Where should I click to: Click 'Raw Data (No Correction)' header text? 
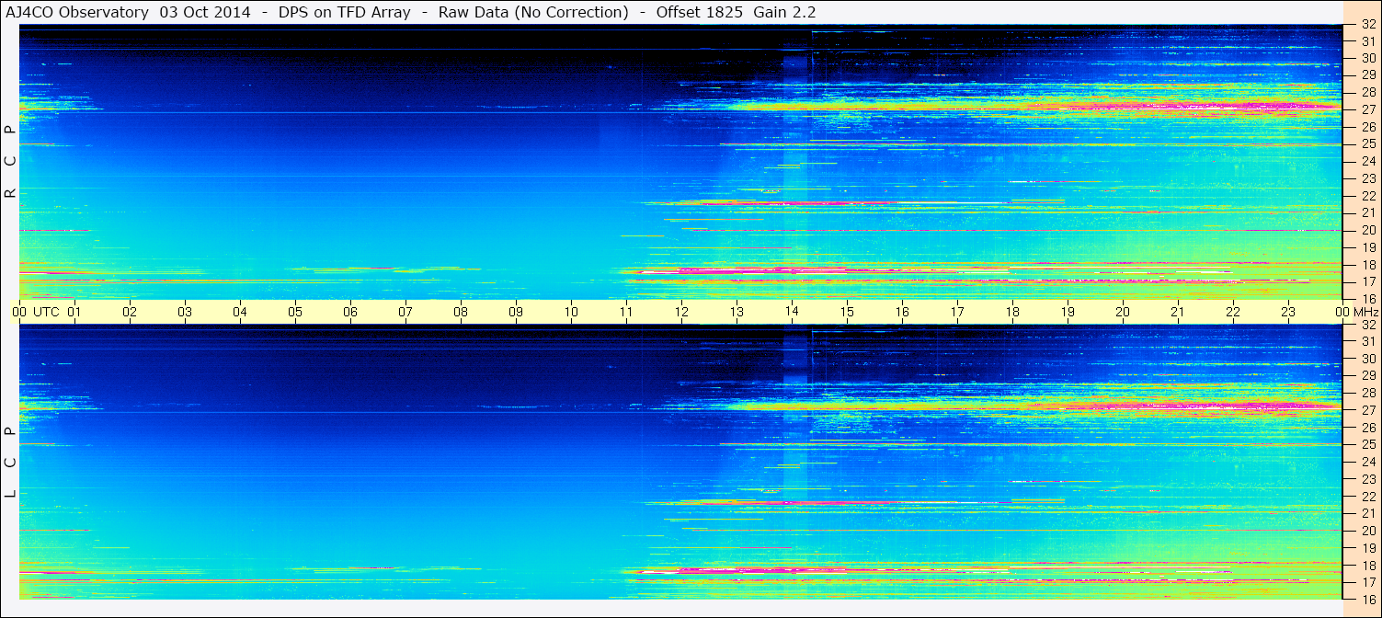(533, 12)
